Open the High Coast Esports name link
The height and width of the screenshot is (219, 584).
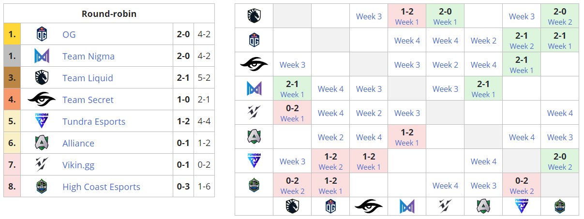101,187
